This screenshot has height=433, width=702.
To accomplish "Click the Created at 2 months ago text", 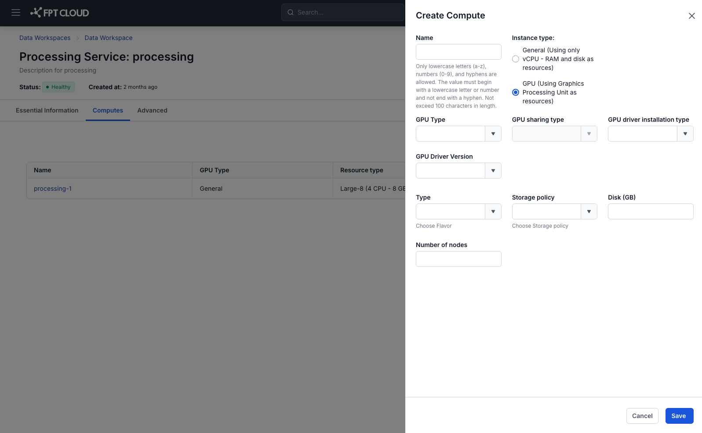I will [x=123, y=87].
